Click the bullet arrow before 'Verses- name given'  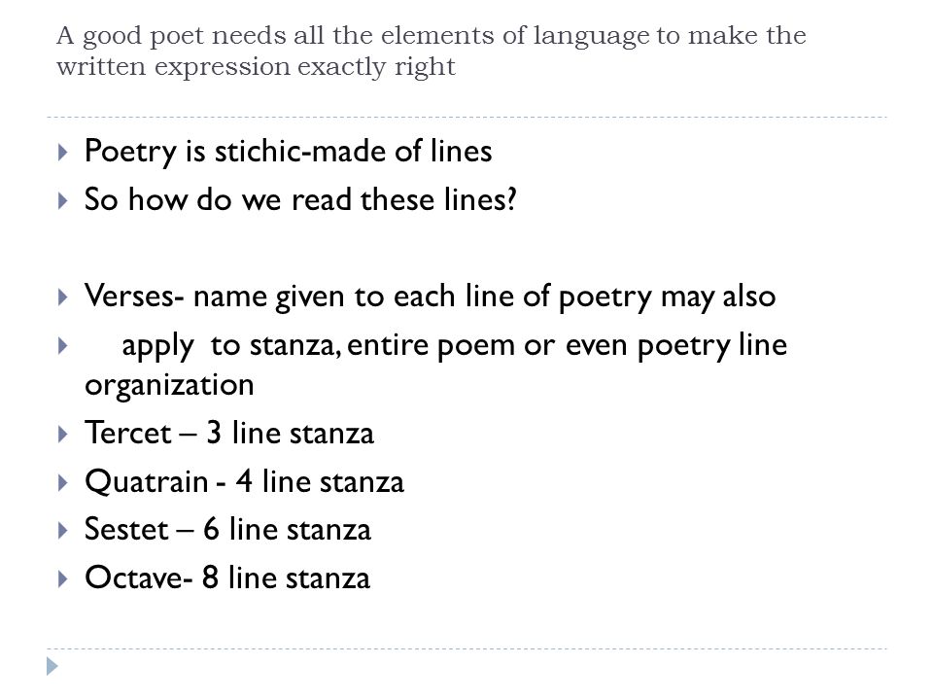62,297
